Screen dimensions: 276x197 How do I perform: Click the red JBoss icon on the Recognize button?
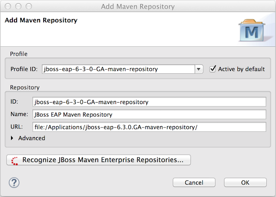point(15,160)
